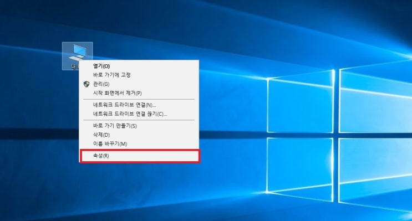This screenshot has width=412, height=221.
Task: Choose 삭제(D) in the context menu
Action: click(139, 135)
